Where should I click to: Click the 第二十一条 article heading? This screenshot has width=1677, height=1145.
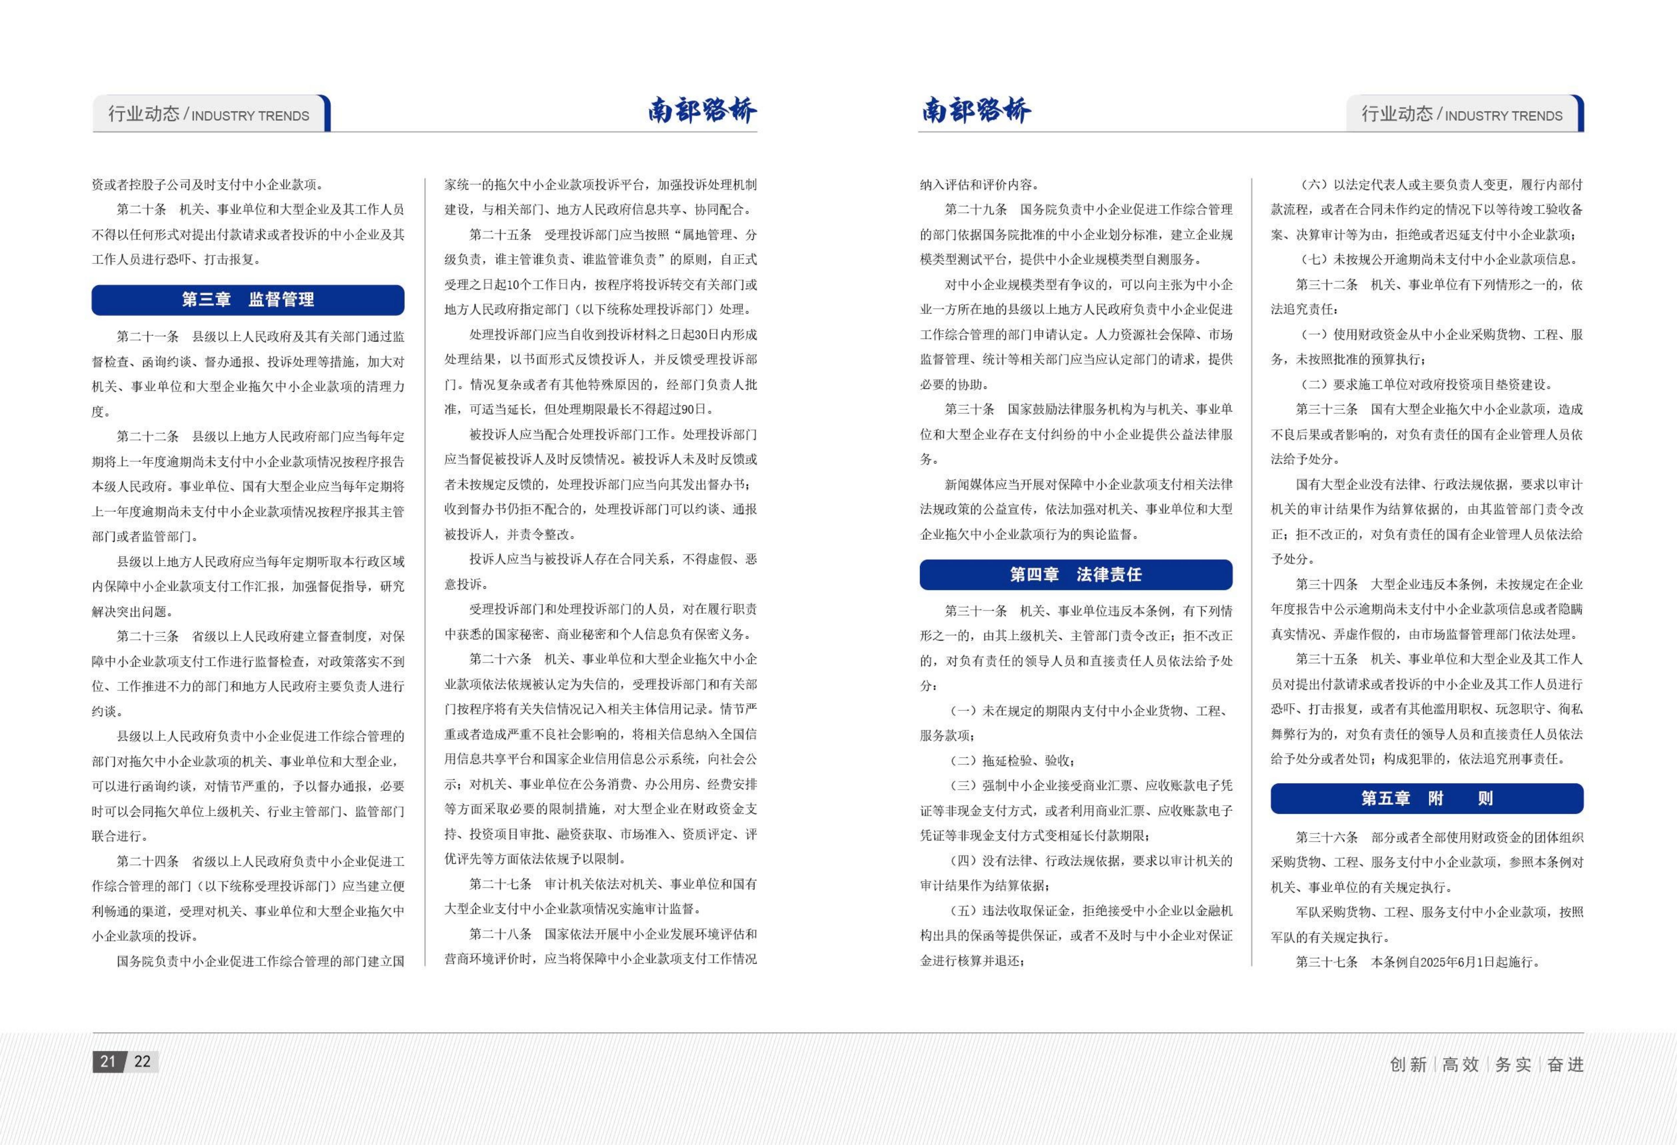(148, 336)
